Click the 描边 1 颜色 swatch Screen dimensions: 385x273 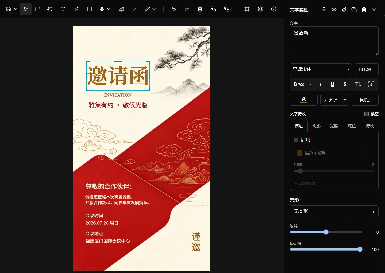tap(300, 153)
